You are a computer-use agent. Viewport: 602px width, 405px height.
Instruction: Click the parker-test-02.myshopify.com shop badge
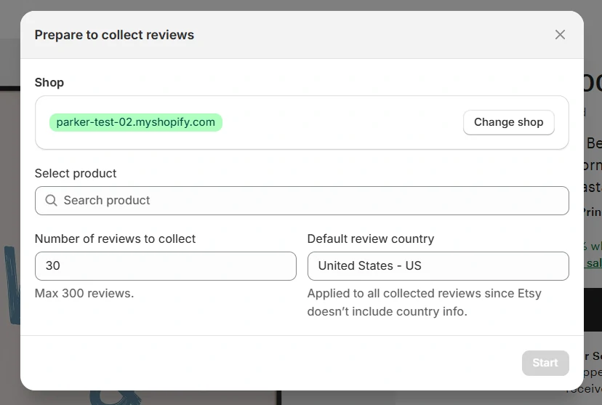click(x=135, y=122)
